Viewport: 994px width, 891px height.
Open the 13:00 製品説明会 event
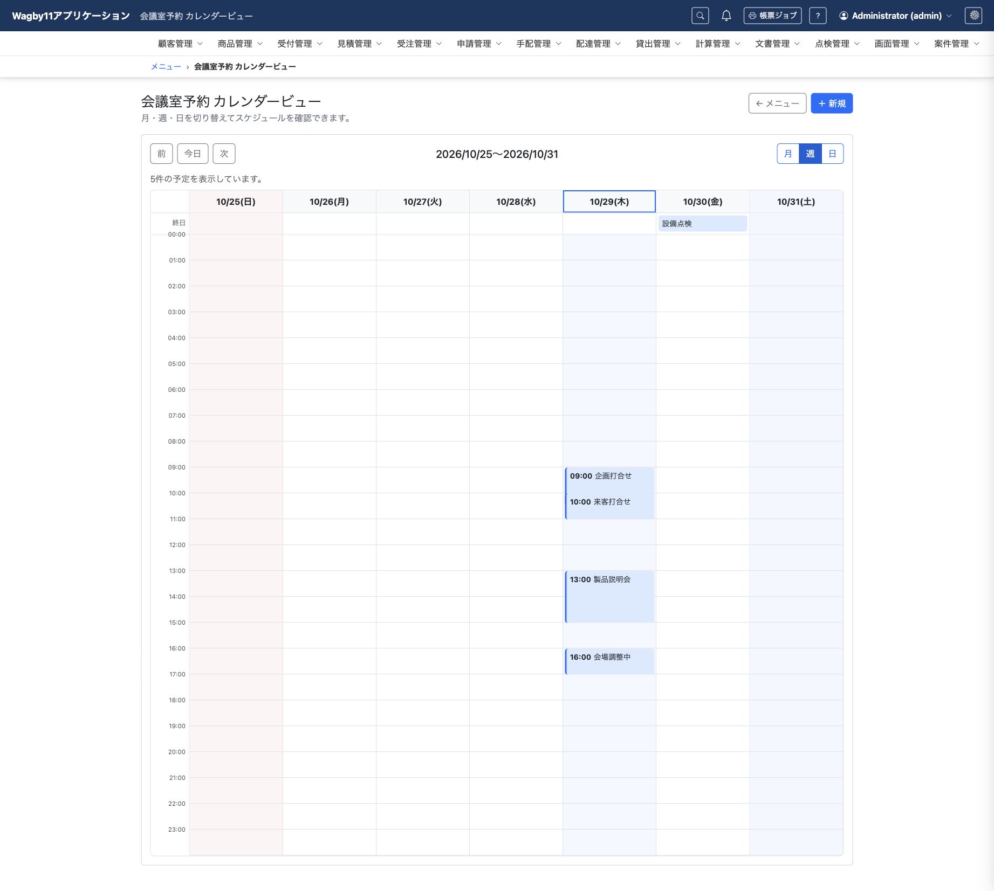609,597
